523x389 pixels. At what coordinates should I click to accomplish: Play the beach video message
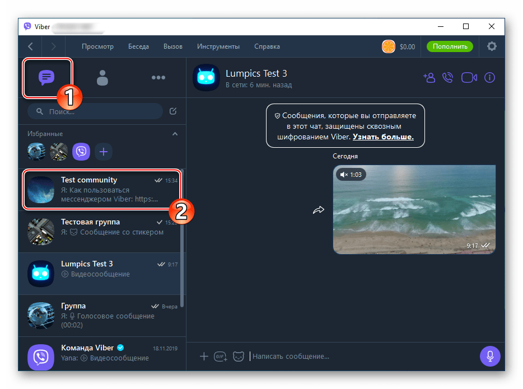414,210
